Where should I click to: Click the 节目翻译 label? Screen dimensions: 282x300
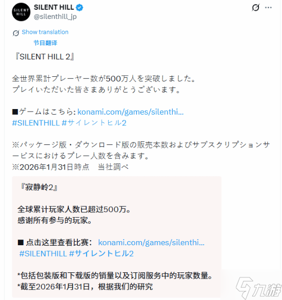[x=46, y=43]
